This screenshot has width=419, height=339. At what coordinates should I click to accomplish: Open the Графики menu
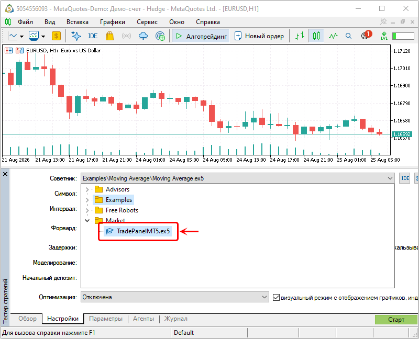(x=113, y=22)
